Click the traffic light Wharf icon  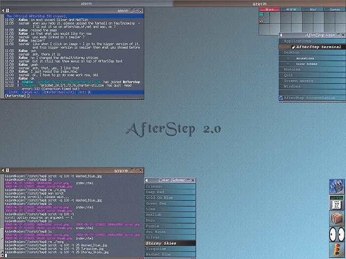[x=337, y=250]
